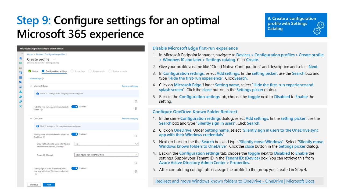The height and width of the screenshot is (193, 344).
Task: Select the All services list icon
Action: pyautogui.click(x=20, y=68)
